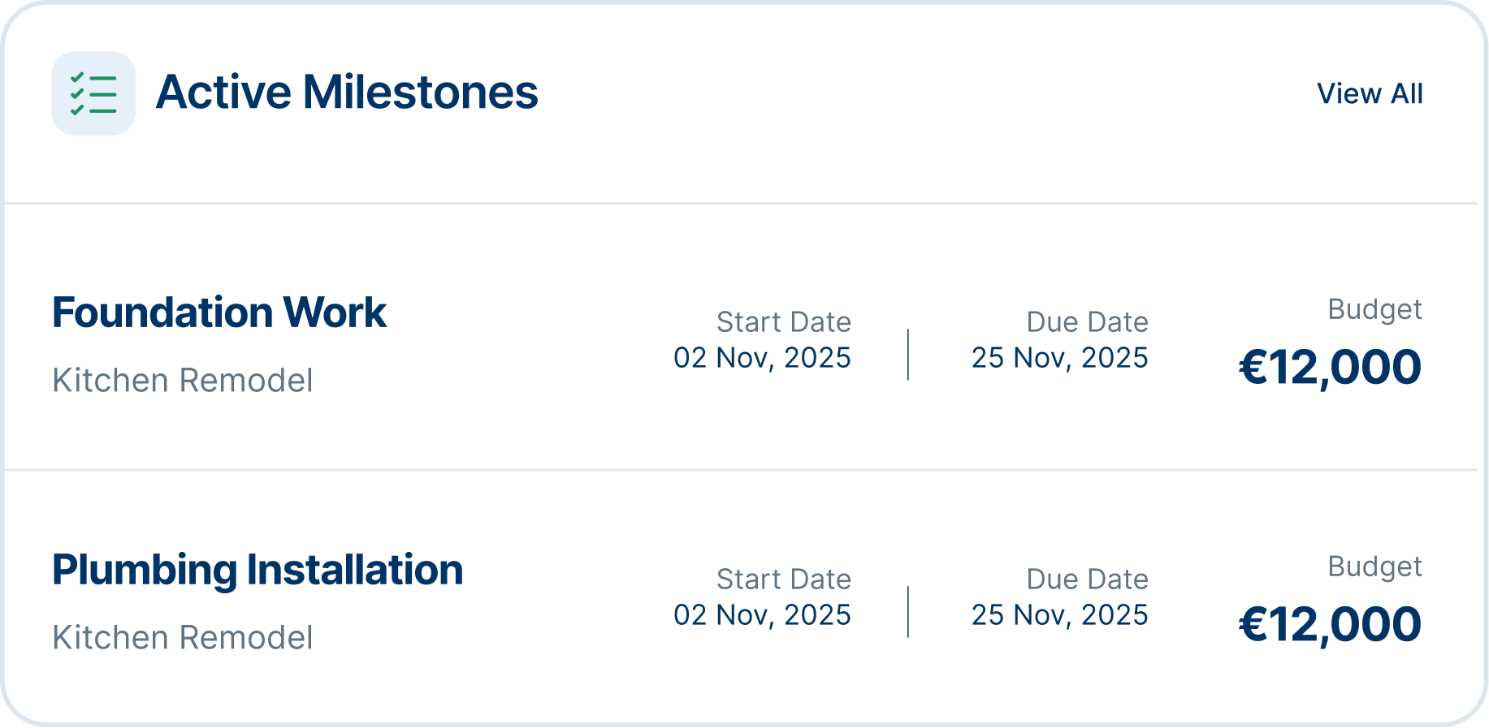Select Foundation Work's 25 Nov, 2025 due date
1489x728 pixels.
(x=1059, y=358)
